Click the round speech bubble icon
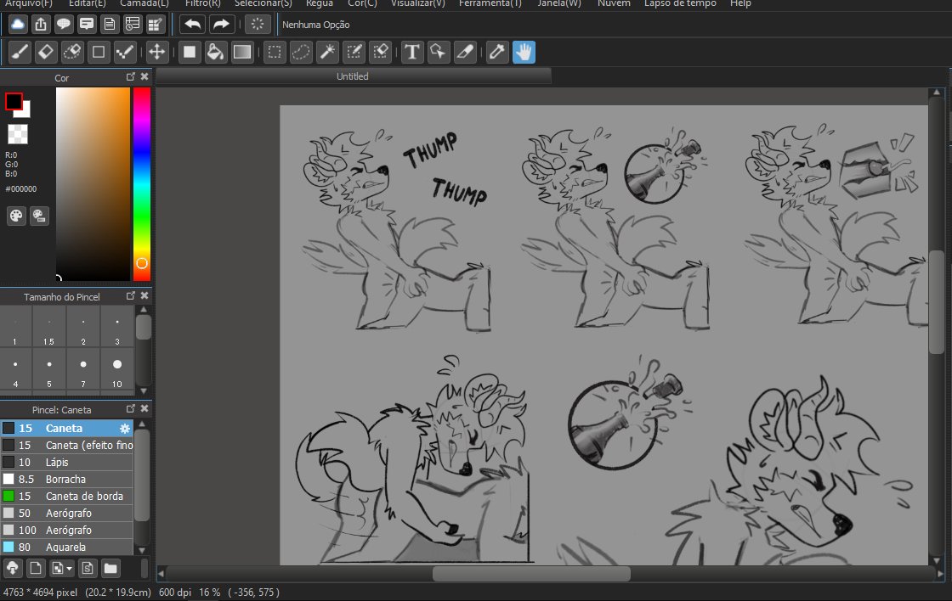 64,25
